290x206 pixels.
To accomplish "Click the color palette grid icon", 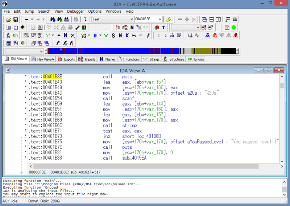I will (84, 28).
